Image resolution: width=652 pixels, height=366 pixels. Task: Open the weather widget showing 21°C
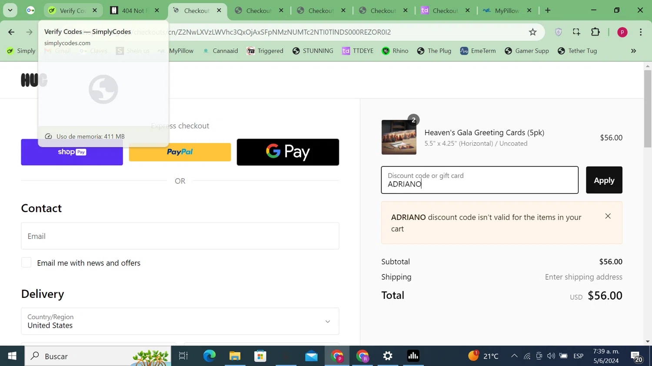(483, 356)
